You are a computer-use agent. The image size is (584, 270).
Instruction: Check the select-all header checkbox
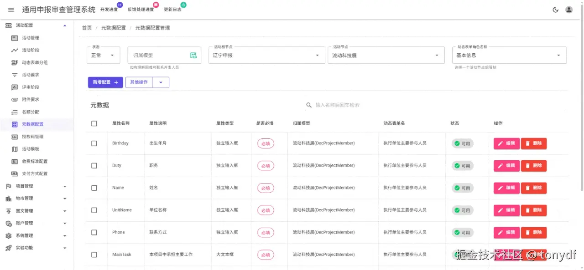pyautogui.click(x=94, y=123)
